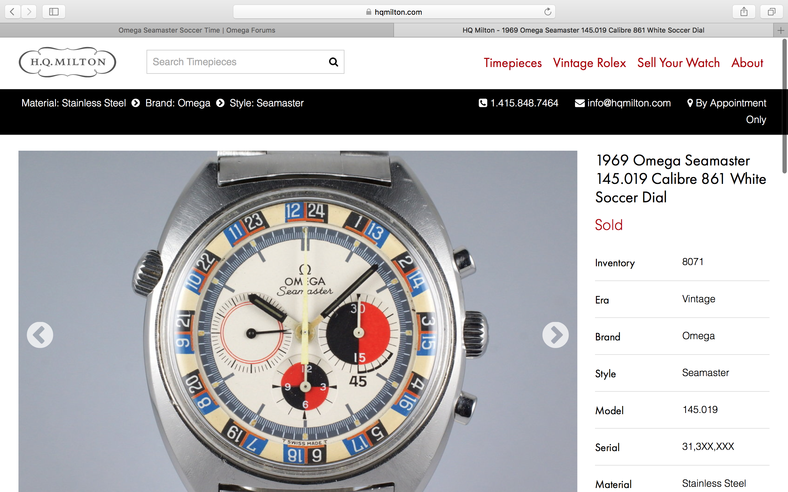Click the phone icon beside 1.415.848.7464
The width and height of the screenshot is (788, 492).
[483, 103]
